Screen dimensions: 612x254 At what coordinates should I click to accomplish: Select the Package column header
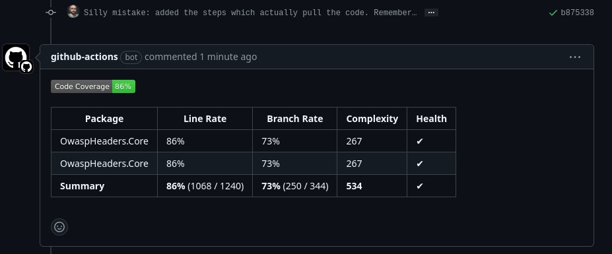(104, 119)
